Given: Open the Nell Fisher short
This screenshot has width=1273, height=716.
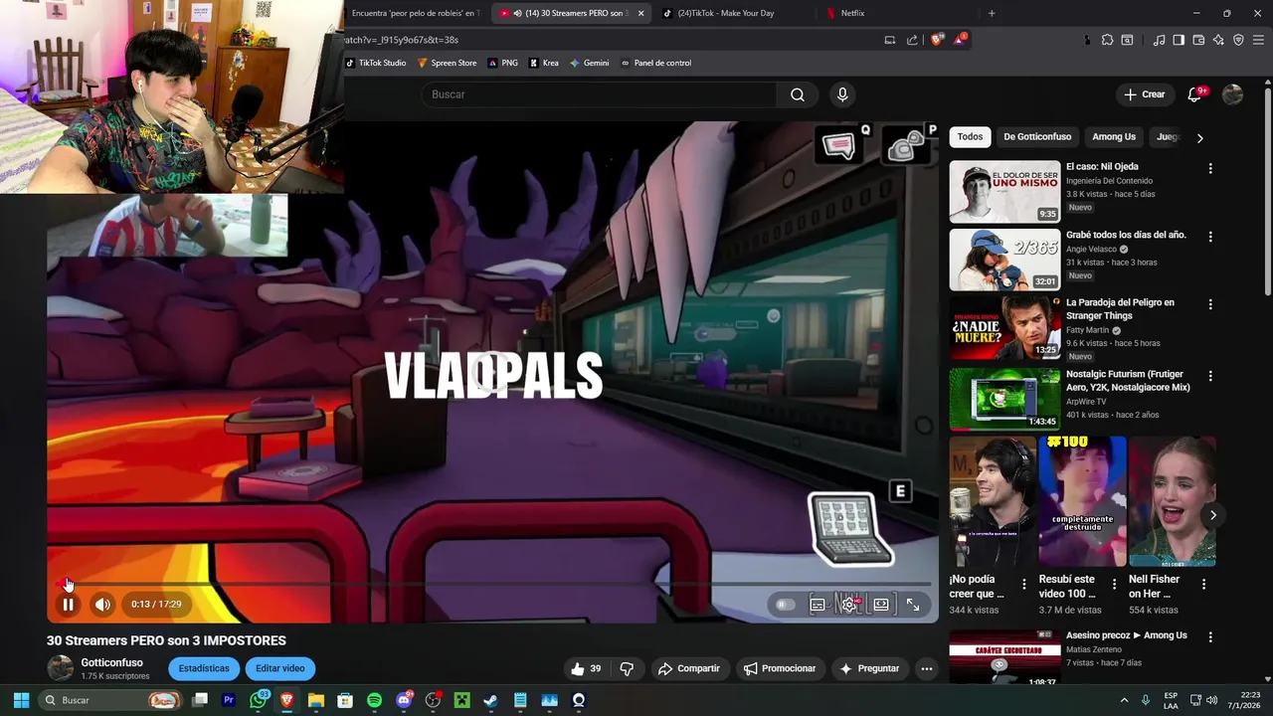Looking at the screenshot, I should click(1172, 501).
